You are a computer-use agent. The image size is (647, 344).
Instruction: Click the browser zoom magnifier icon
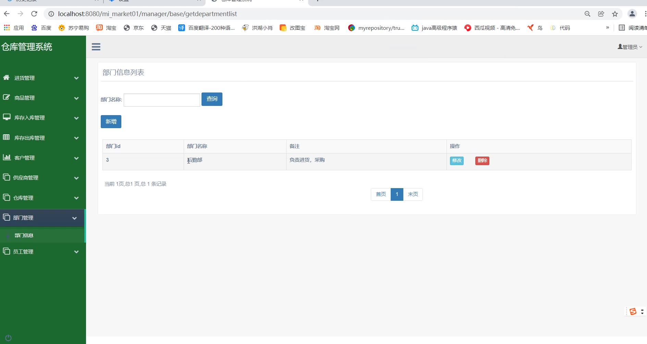point(587,14)
